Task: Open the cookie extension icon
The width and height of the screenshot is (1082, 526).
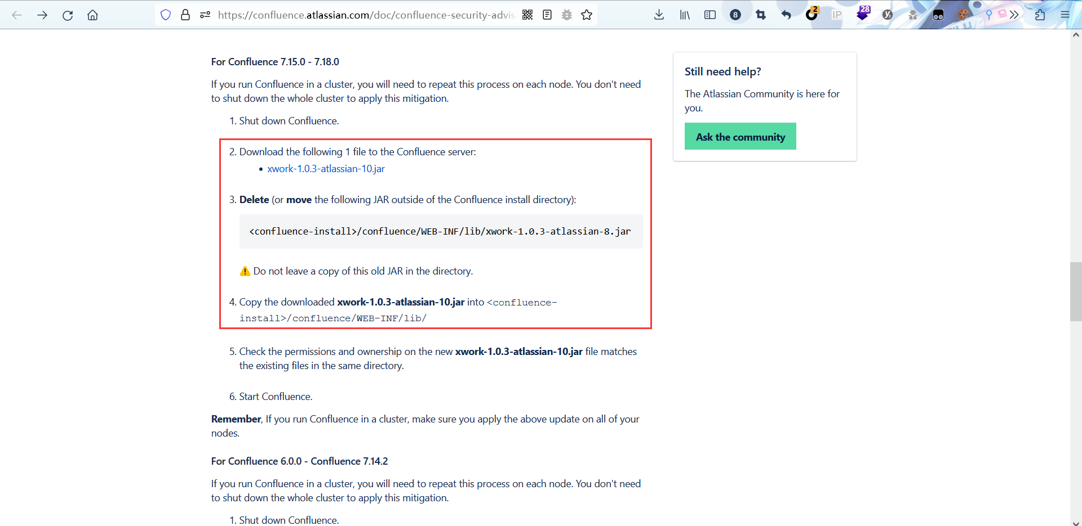Action: pos(964,15)
